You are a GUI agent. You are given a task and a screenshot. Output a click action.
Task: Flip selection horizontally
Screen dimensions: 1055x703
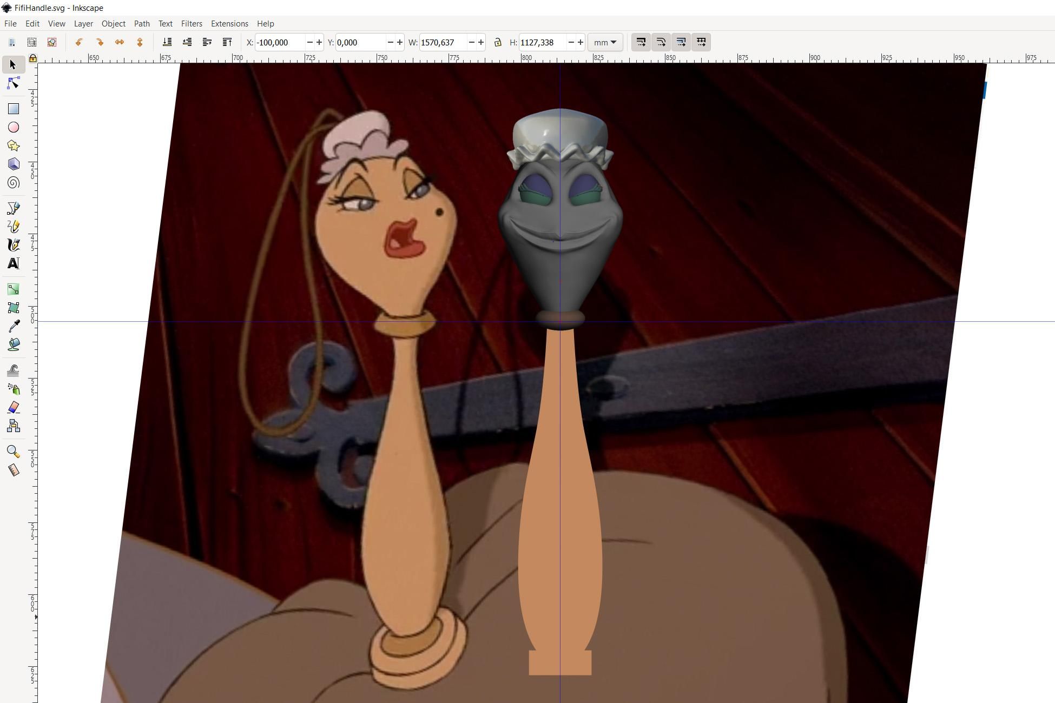click(x=120, y=42)
